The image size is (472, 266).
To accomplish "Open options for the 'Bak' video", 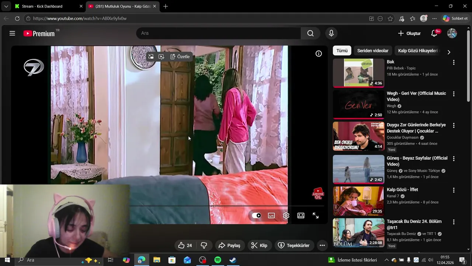I will tap(454, 62).
